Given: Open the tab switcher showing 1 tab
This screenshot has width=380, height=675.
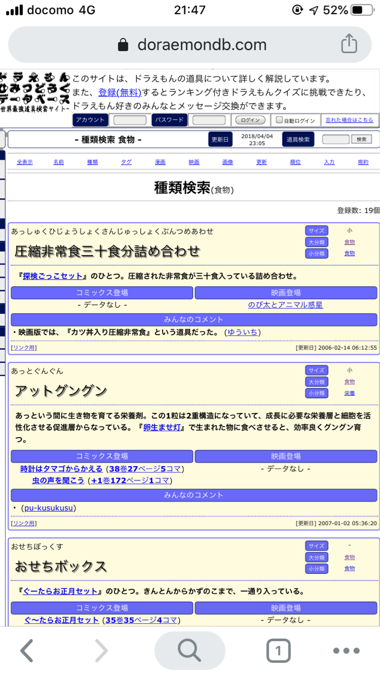Looking at the screenshot, I should 278,651.
